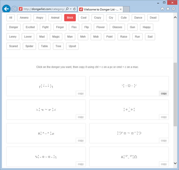Open a new blank tab

pyautogui.click(x=126, y=9)
